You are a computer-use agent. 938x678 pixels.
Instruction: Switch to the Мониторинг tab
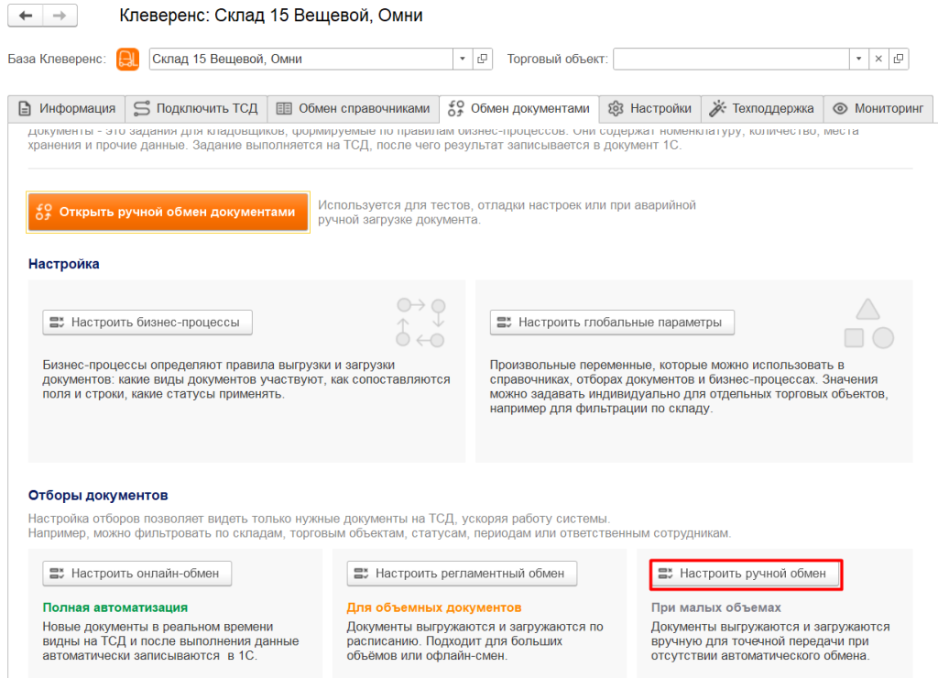click(x=878, y=108)
